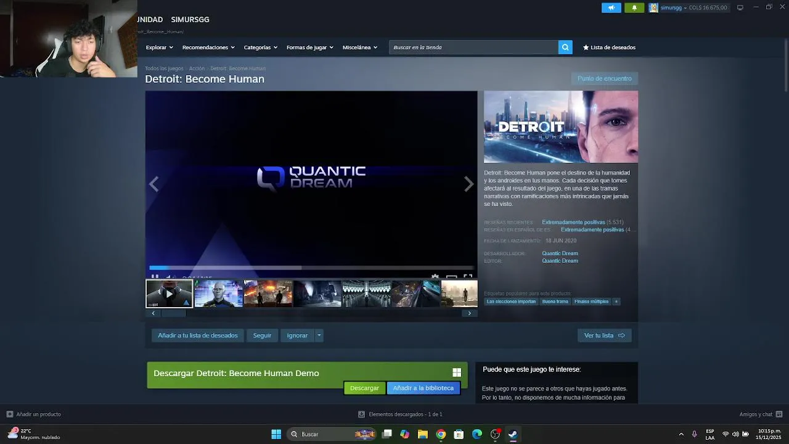Focus the Buscar en la tienda field
This screenshot has height=444, width=789.
click(x=473, y=47)
